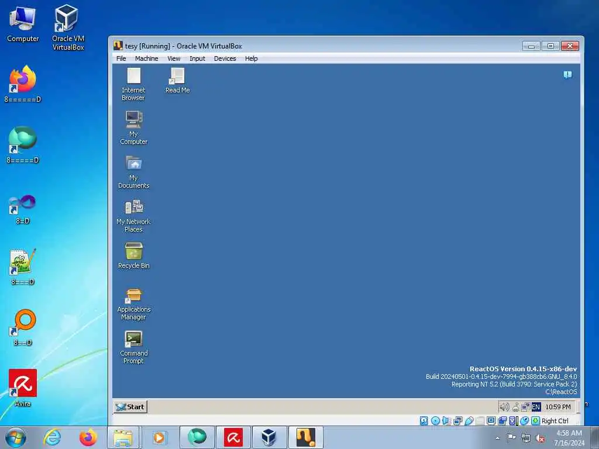
Task: Click VirtualBox hard disk activity indicator
Action: coord(424,421)
